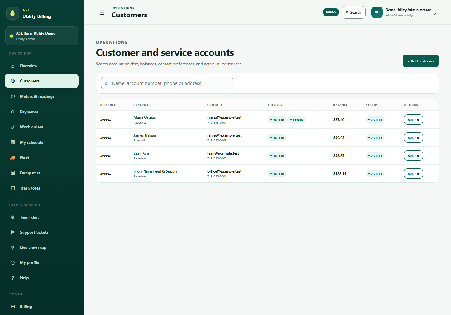Close the sidebar with the X icon
Image resolution: width=451 pixels, height=315 pixels.
coord(71,14)
